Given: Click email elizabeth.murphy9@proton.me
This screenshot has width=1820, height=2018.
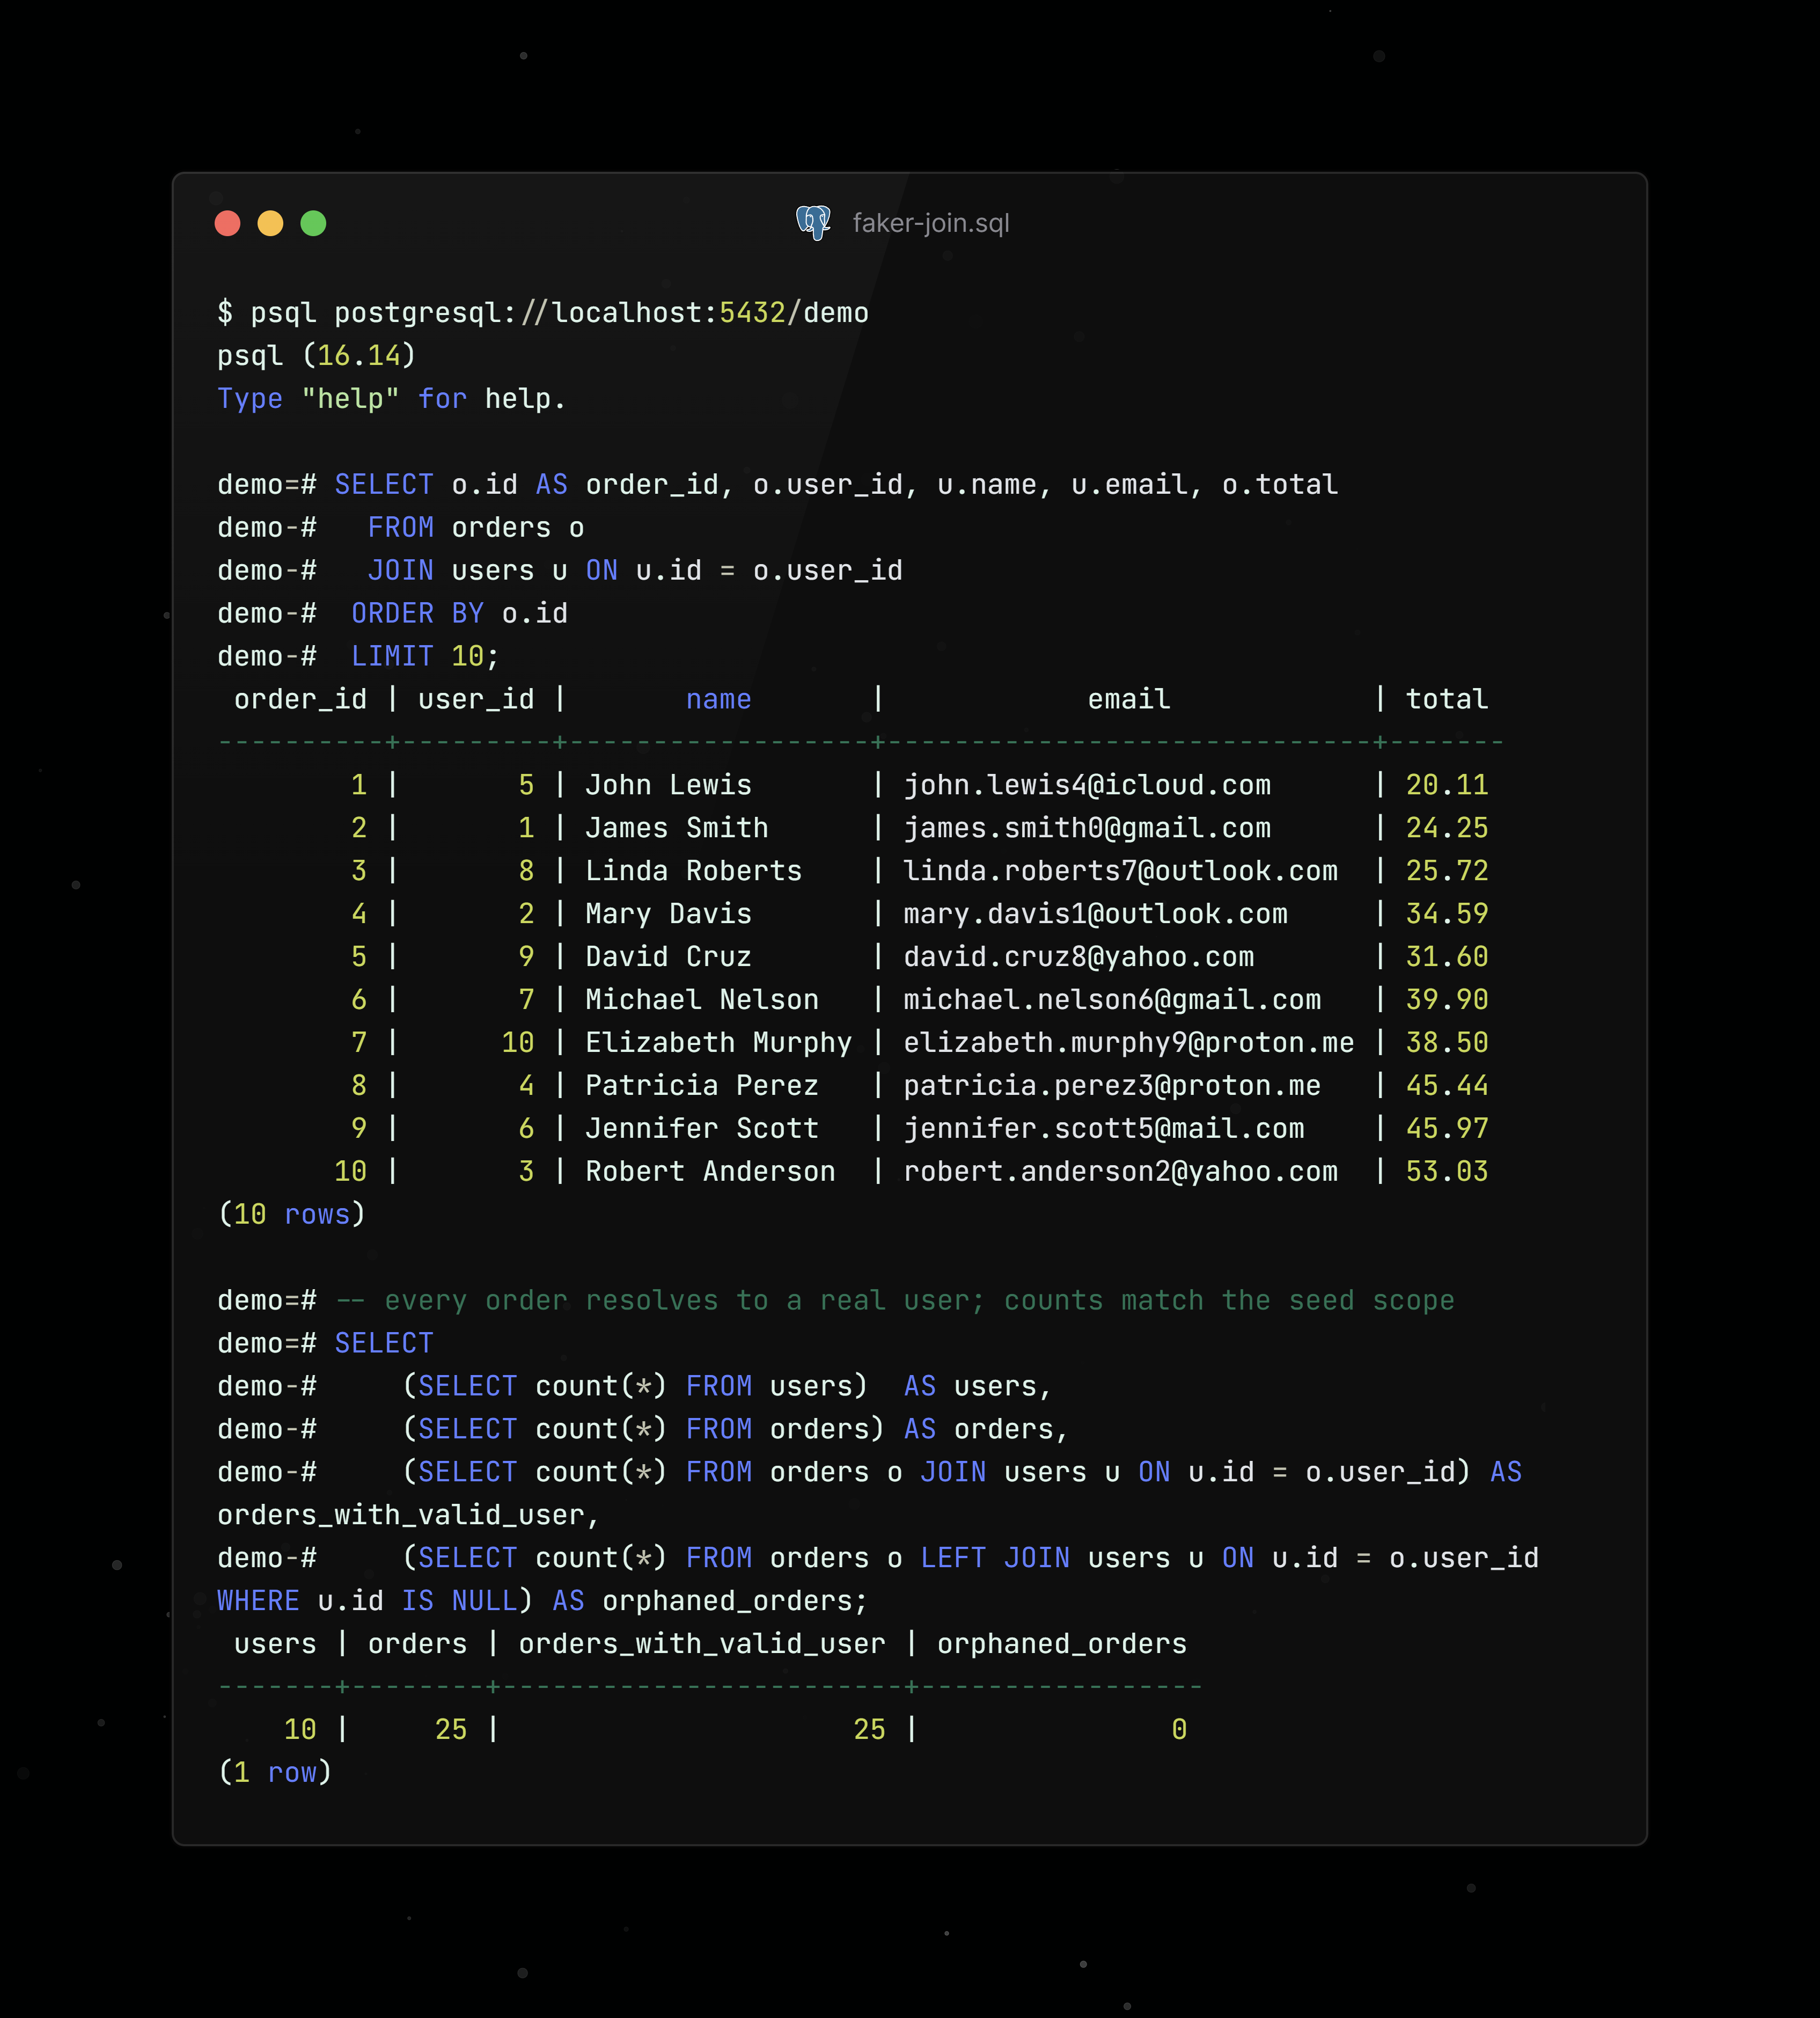Looking at the screenshot, I should (x=1129, y=1043).
